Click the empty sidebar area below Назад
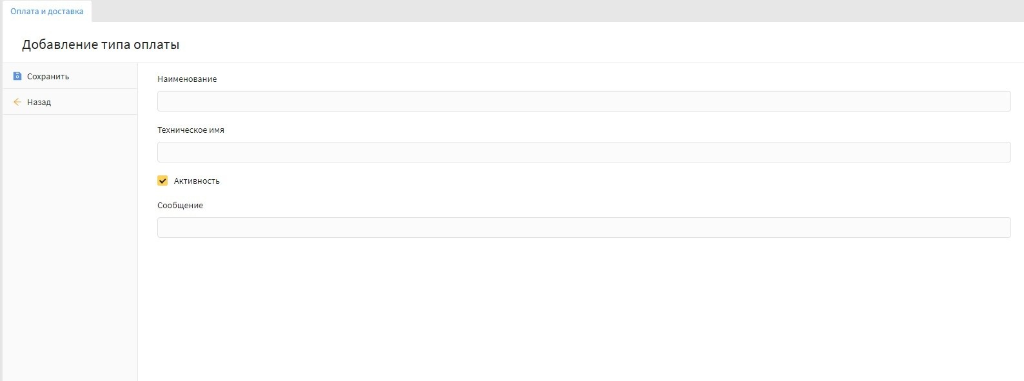The width and height of the screenshot is (1024, 381). point(70,245)
